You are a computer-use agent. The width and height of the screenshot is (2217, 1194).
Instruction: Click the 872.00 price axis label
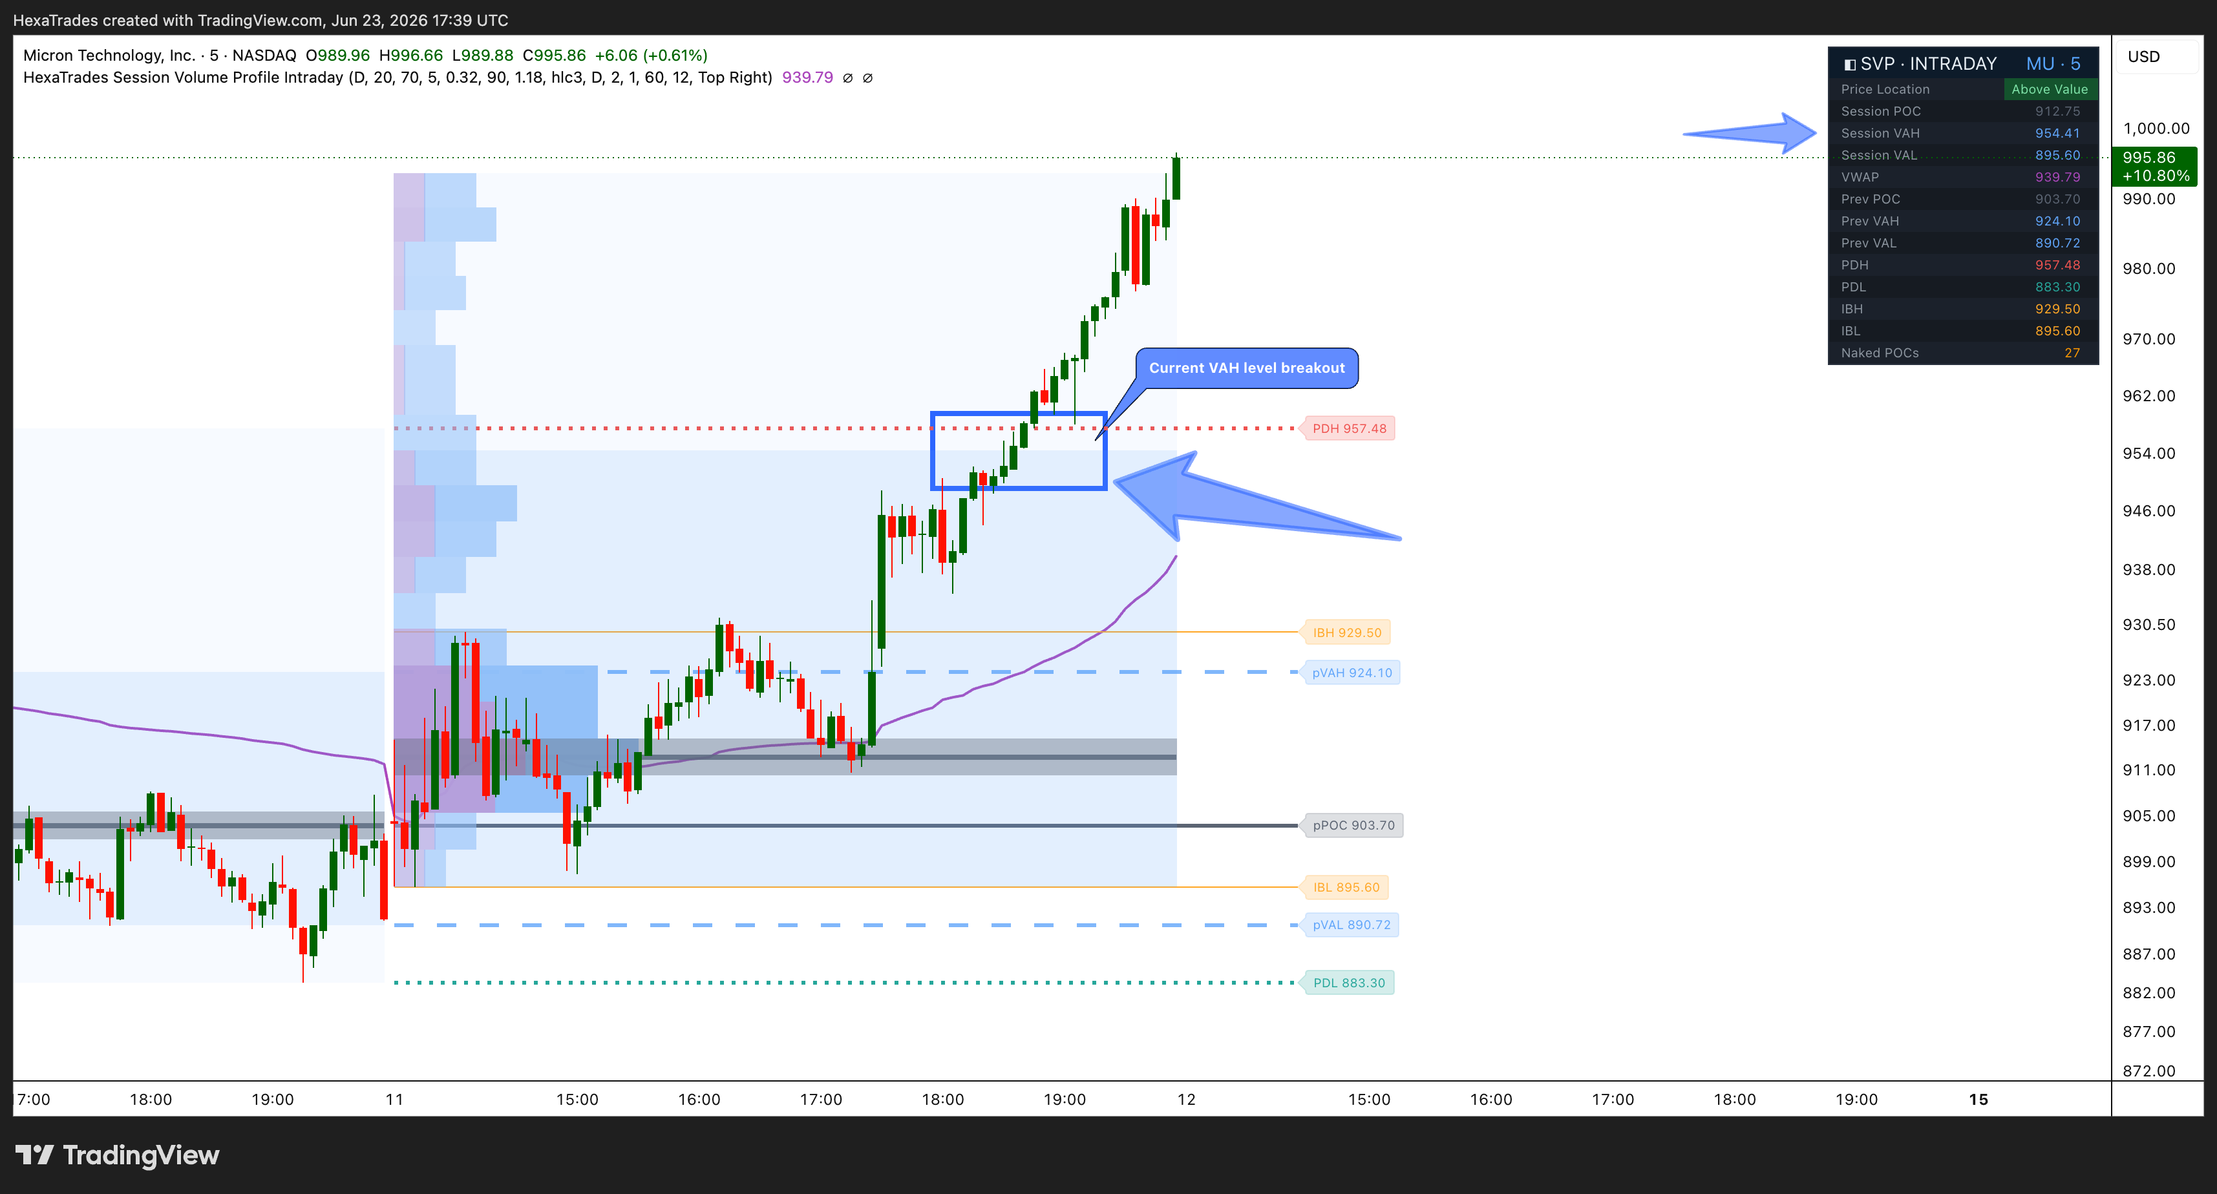point(2148,1071)
